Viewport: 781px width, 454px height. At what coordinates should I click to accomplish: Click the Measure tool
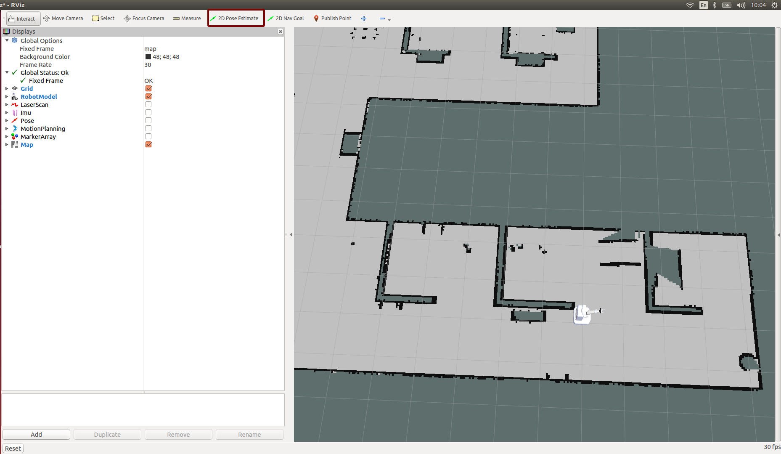[x=187, y=19]
